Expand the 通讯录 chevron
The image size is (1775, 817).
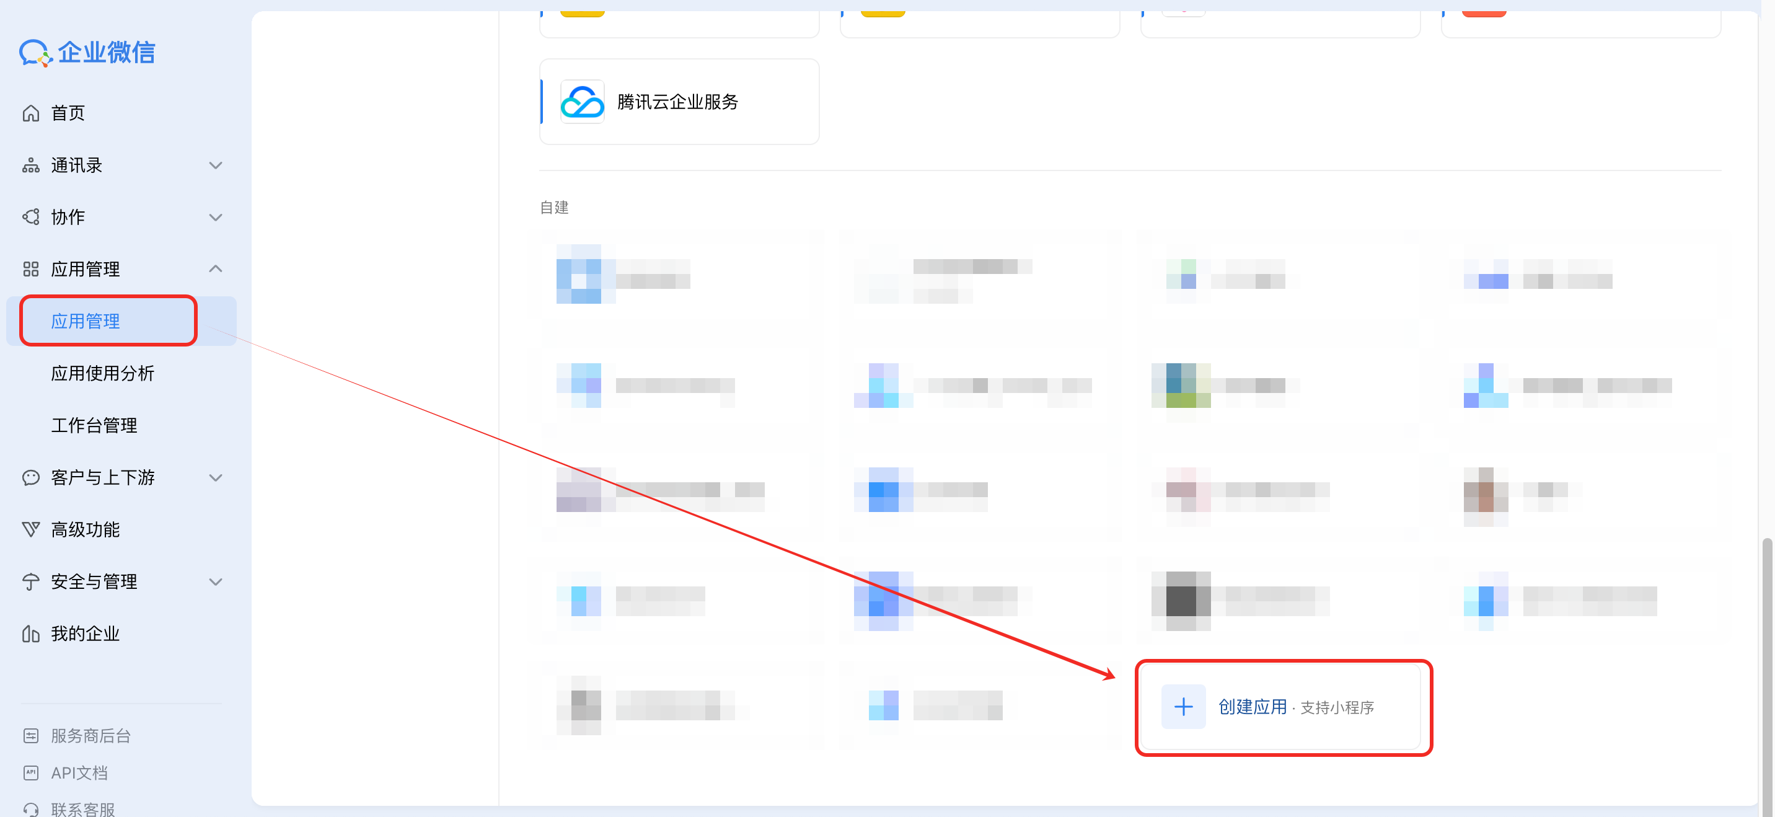[216, 166]
